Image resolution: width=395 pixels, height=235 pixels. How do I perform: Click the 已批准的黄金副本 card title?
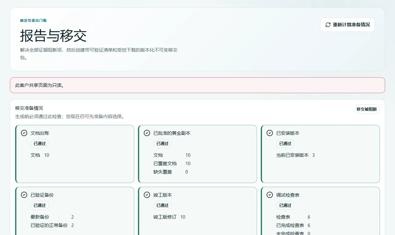[x=172, y=133]
